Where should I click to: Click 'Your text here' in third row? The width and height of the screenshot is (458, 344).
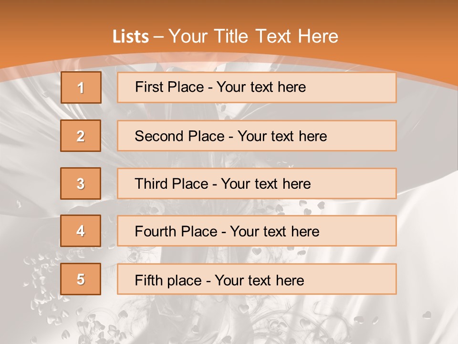pos(266,184)
